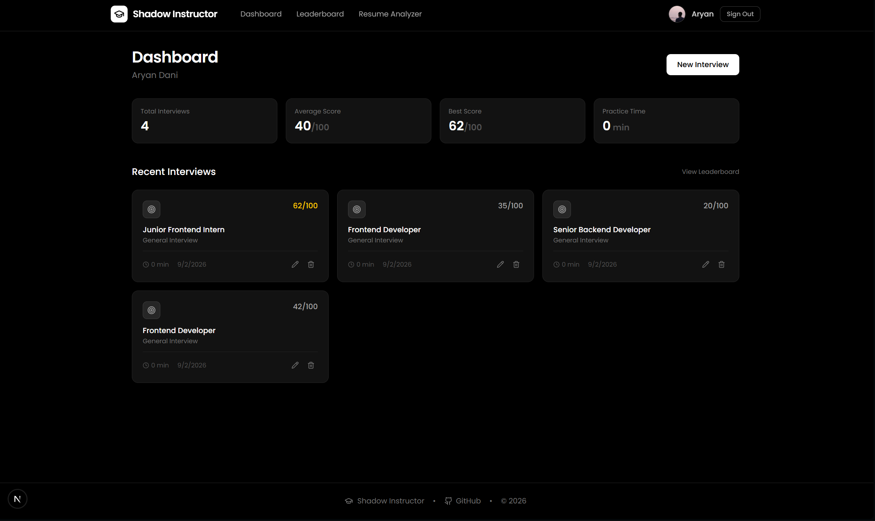Click Aryan's profile avatar

click(677, 14)
